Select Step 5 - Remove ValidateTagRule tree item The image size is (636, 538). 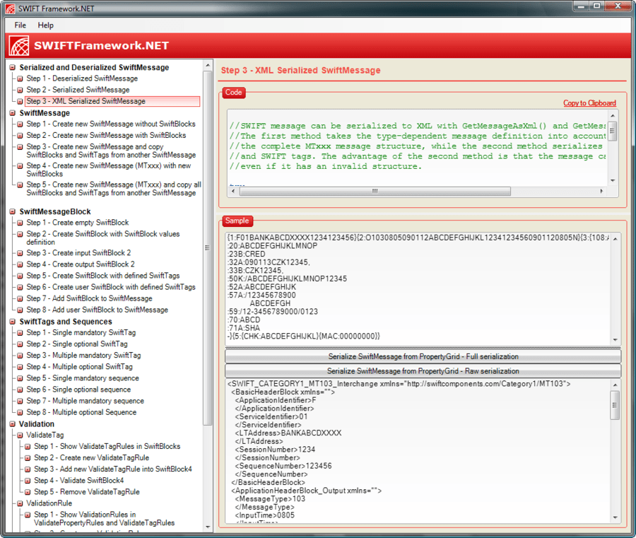pyautogui.click(x=86, y=492)
